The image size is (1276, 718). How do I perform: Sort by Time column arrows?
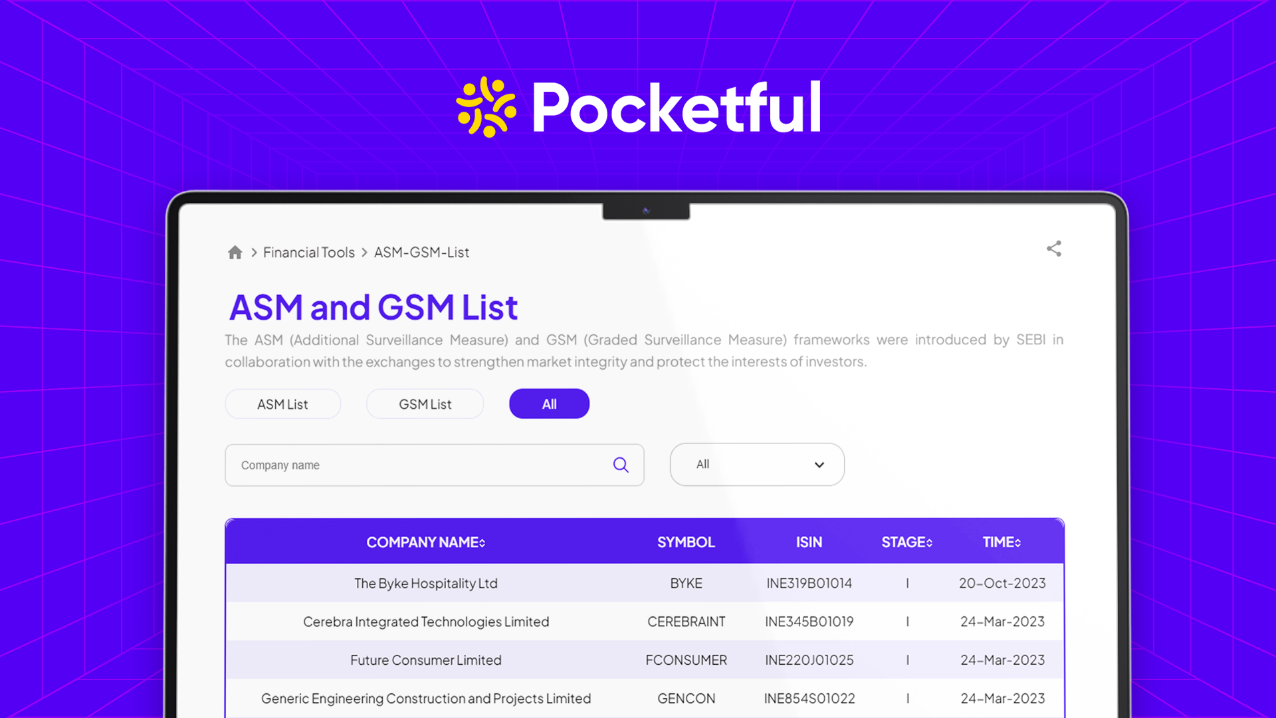[1017, 543]
